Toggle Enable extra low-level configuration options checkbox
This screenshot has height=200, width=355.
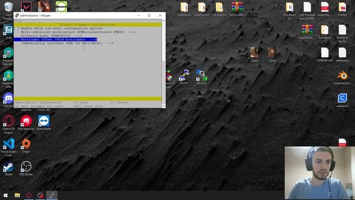pos(17,28)
